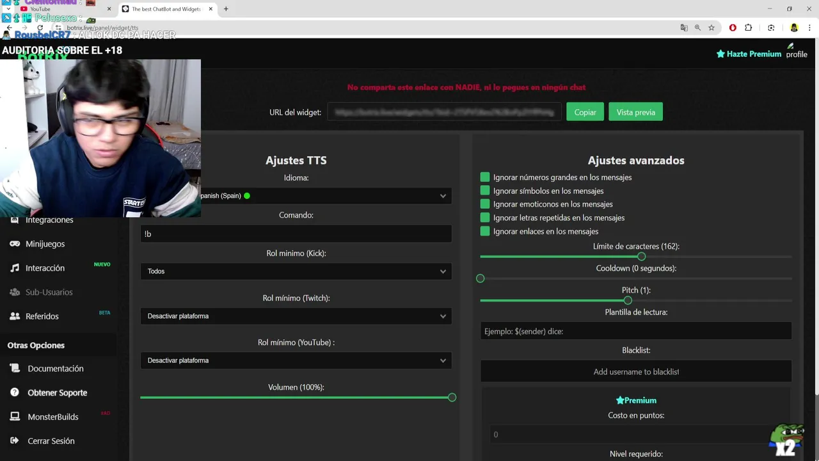Open the Rol mínimo (YouTube) dropdown
Viewport: 819px width, 461px height.
pyautogui.click(x=296, y=360)
